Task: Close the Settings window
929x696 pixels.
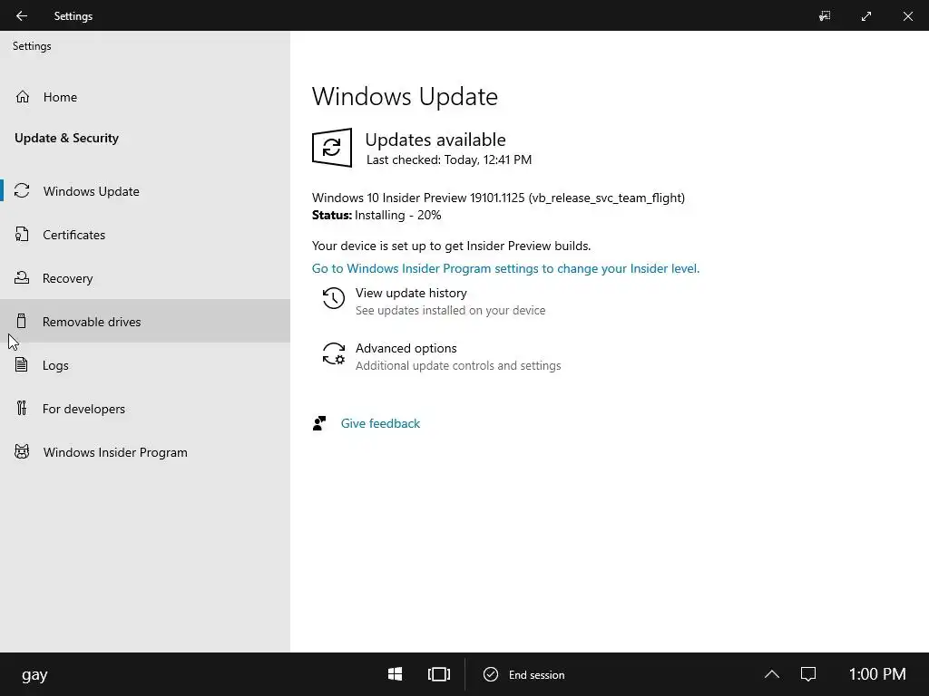Action: (907, 16)
